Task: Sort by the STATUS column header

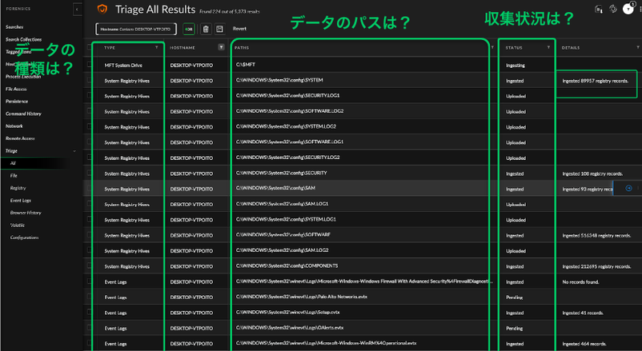Action: pos(514,48)
